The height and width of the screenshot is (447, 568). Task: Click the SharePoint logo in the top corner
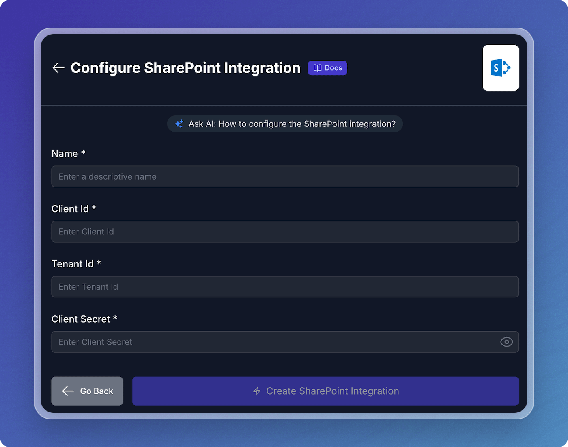(500, 68)
